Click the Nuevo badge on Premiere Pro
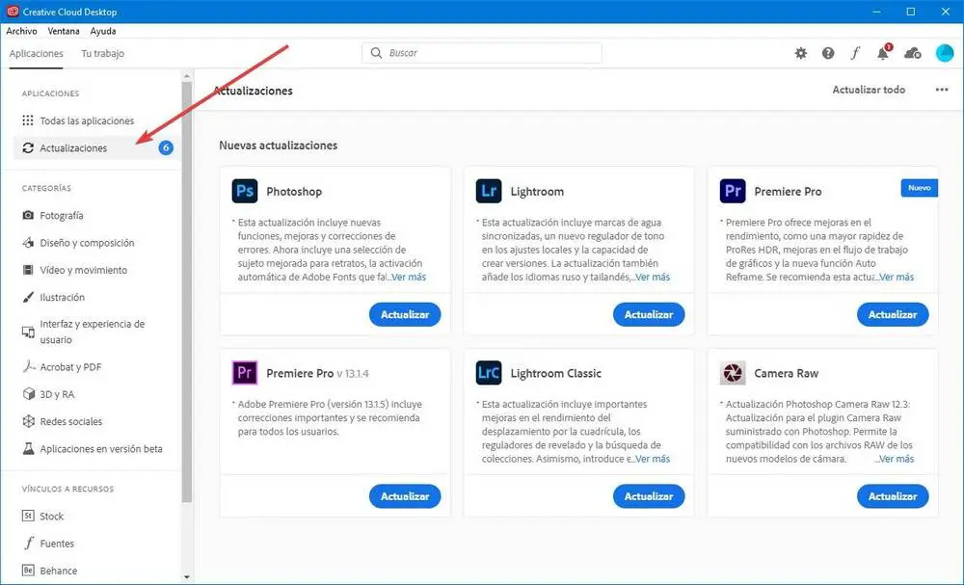This screenshot has height=585, width=964. tap(919, 188)
